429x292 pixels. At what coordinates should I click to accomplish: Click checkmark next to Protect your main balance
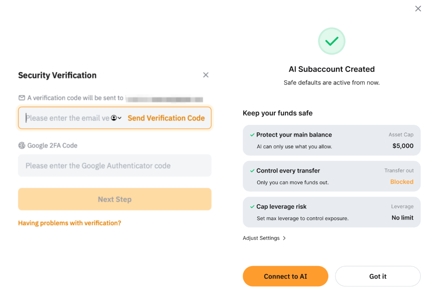coord(252,135)
